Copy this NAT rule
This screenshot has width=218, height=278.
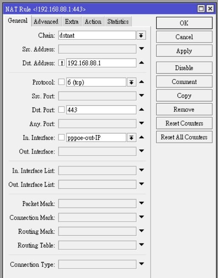pyautogui.click(x=184, y=96)
